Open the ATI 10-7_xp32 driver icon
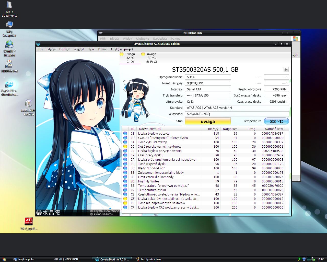The height and width of the screenshot is (262, 327). (x=29, y=224)
